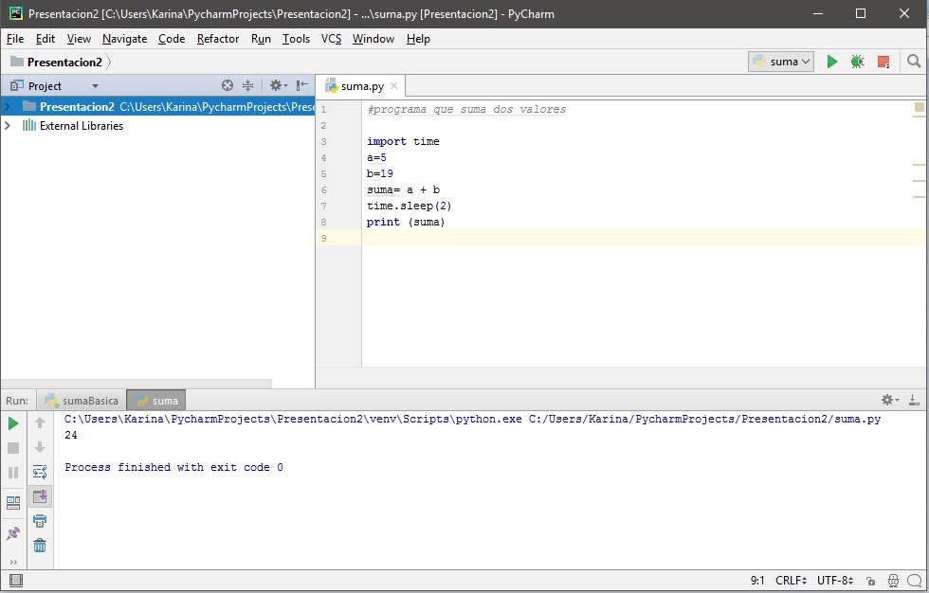This screenshot has width=929, height=593.
Task: Clear the Run console with trash icon
Action: click(40, 544)
